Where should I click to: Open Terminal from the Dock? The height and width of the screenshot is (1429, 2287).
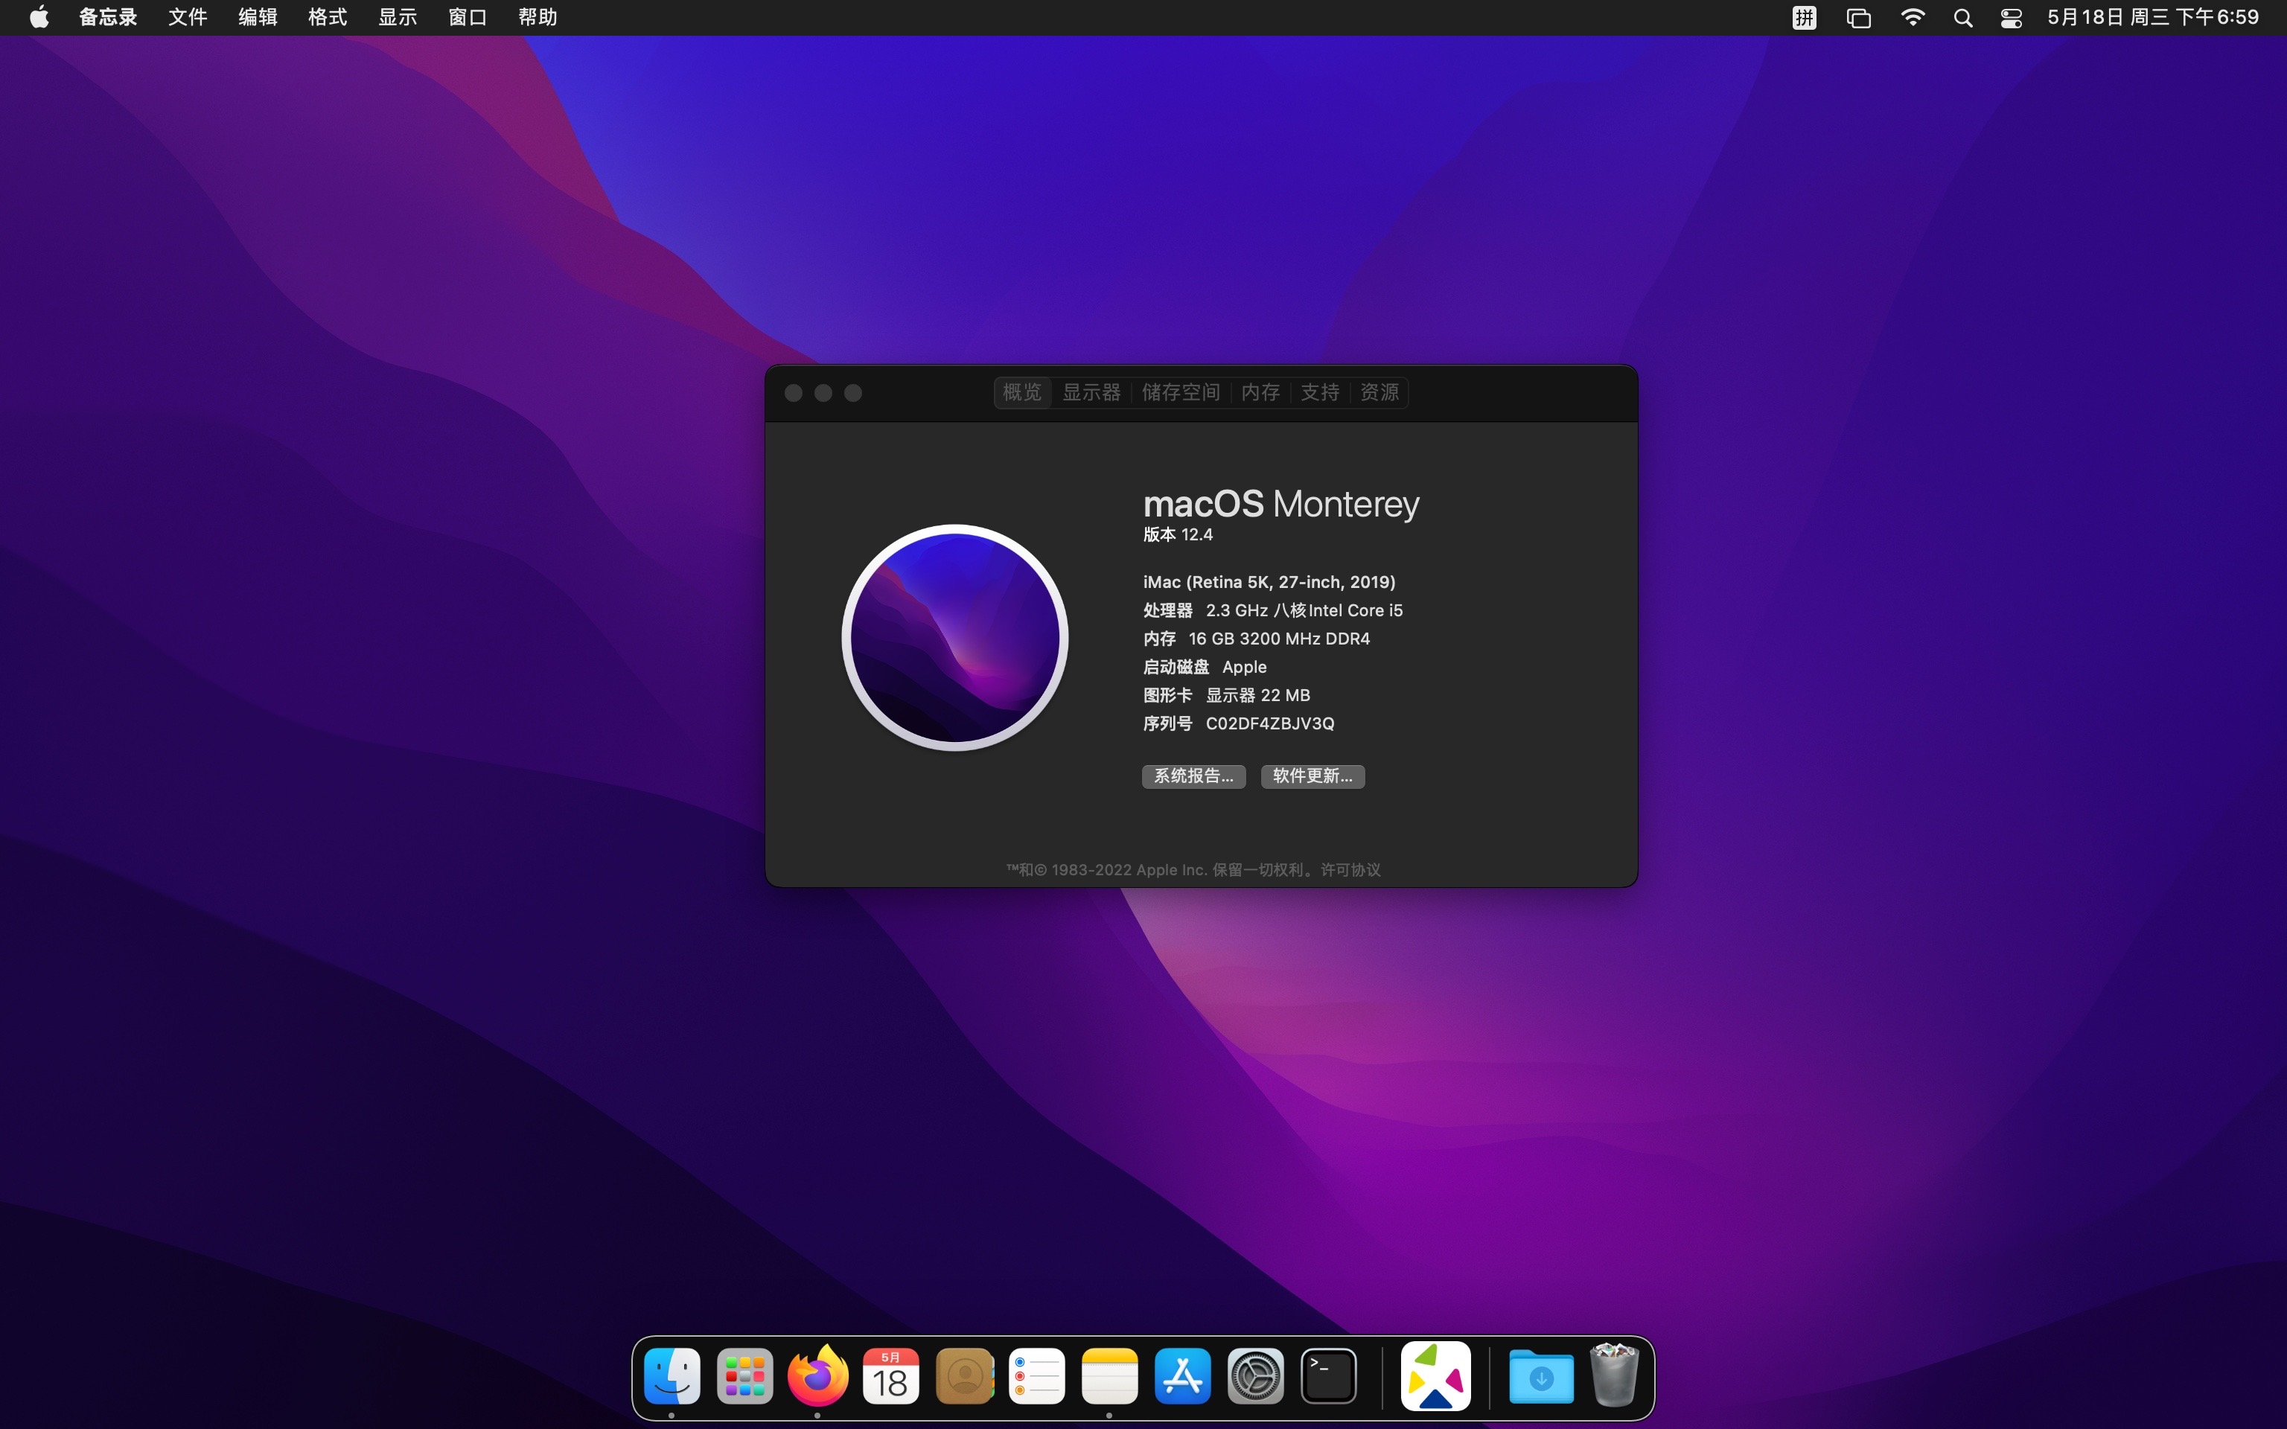click(x=1329, y=1376)
